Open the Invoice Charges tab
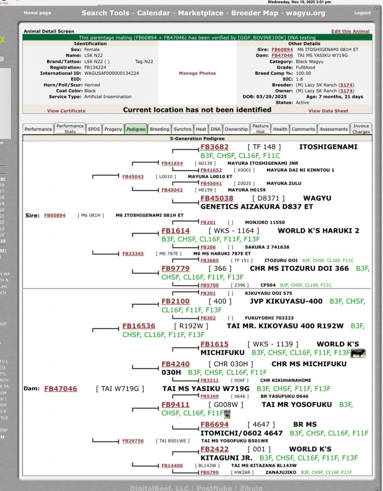 [x=361, y=129]
